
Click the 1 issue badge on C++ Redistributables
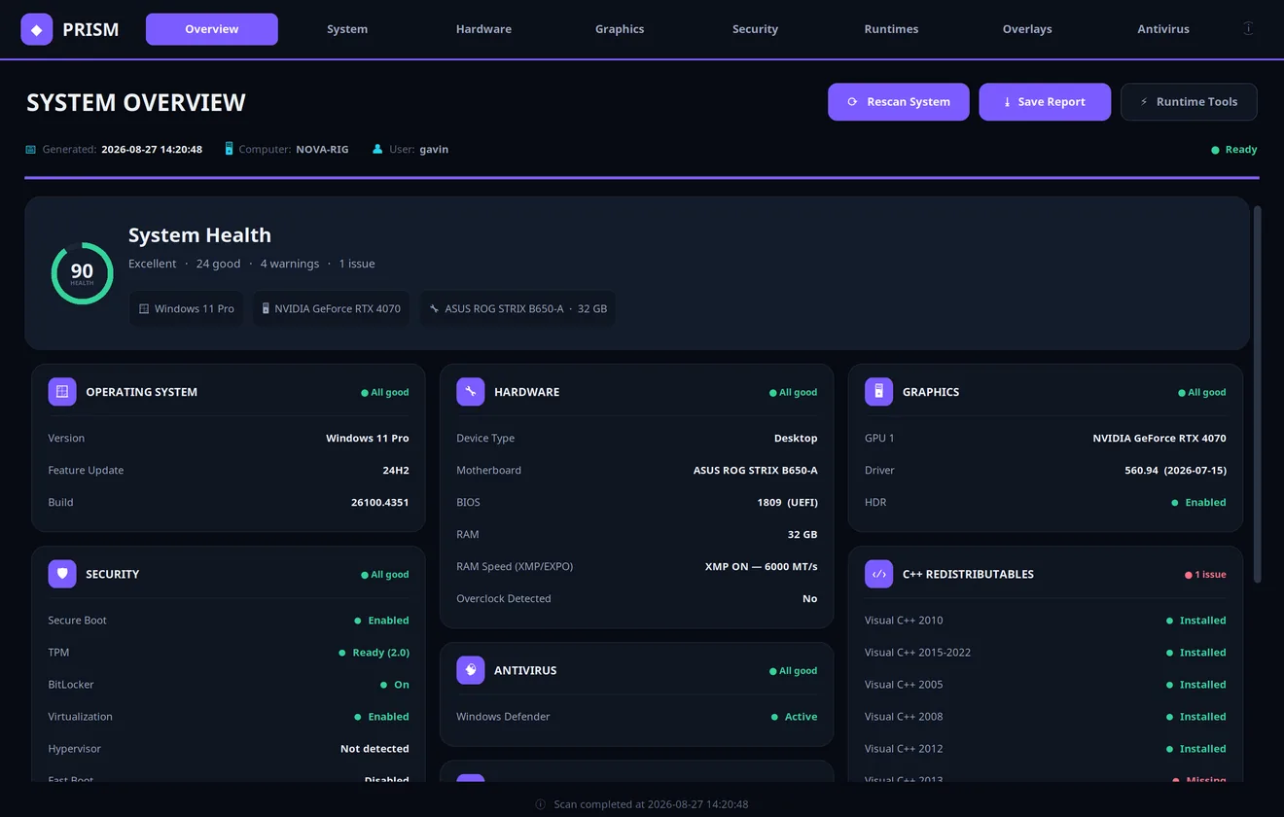pos(1205,575)
